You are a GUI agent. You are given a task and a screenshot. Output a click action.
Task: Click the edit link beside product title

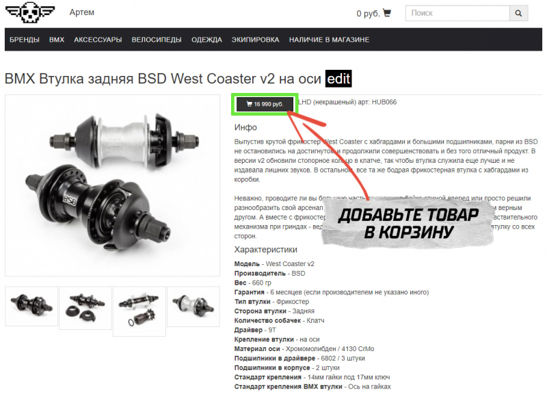tap(338, 79)
